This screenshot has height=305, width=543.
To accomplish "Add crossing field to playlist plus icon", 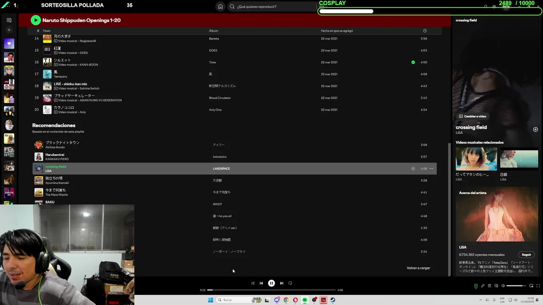I will (413, 169).
